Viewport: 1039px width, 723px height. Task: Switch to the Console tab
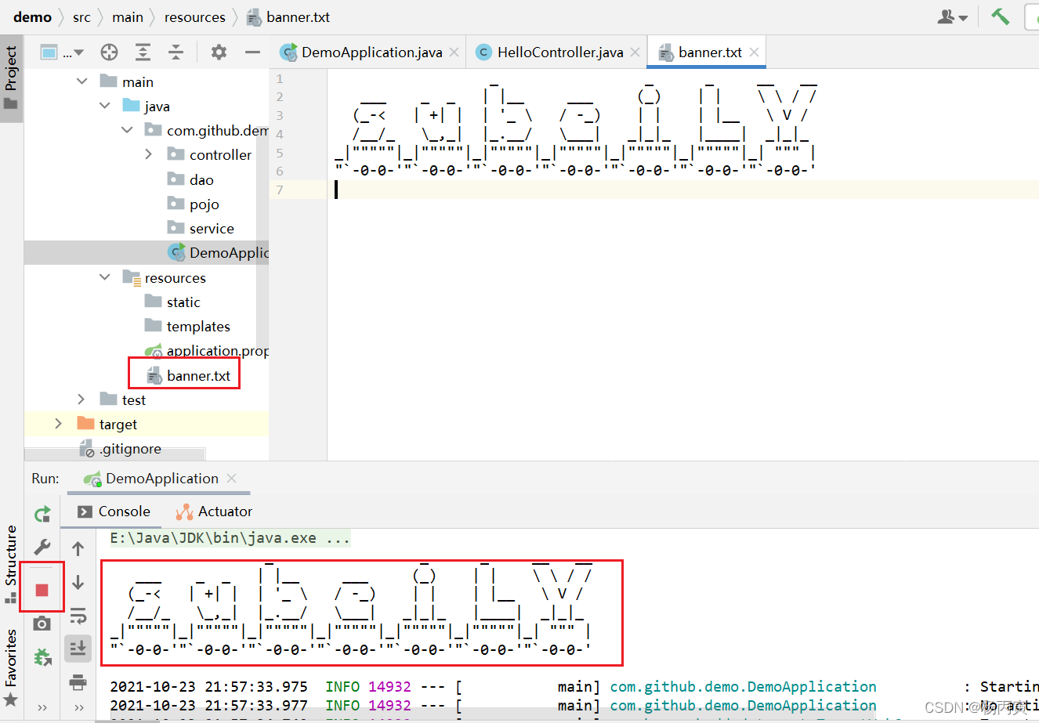(x=114, y=511)
